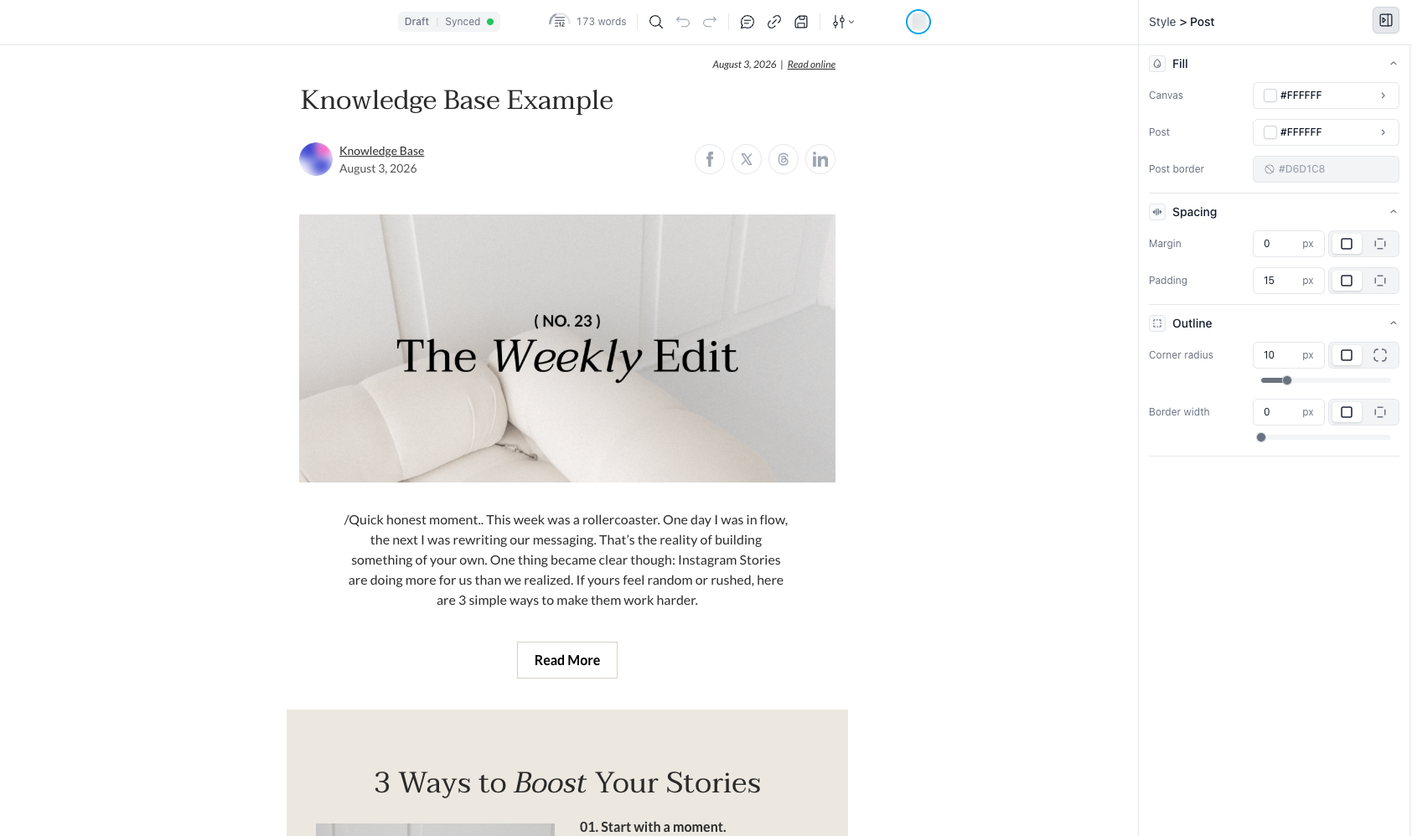1412x836 pixels.
Task: Open the settings sliders dropdown
Action: 843,22
